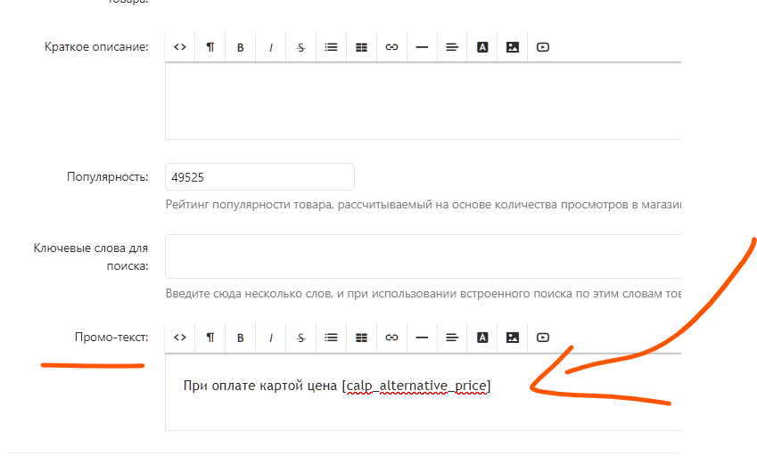Click Bold in the Краткое описание toolbar
Viewport: 757px width, 464px height.
point(241,47)
